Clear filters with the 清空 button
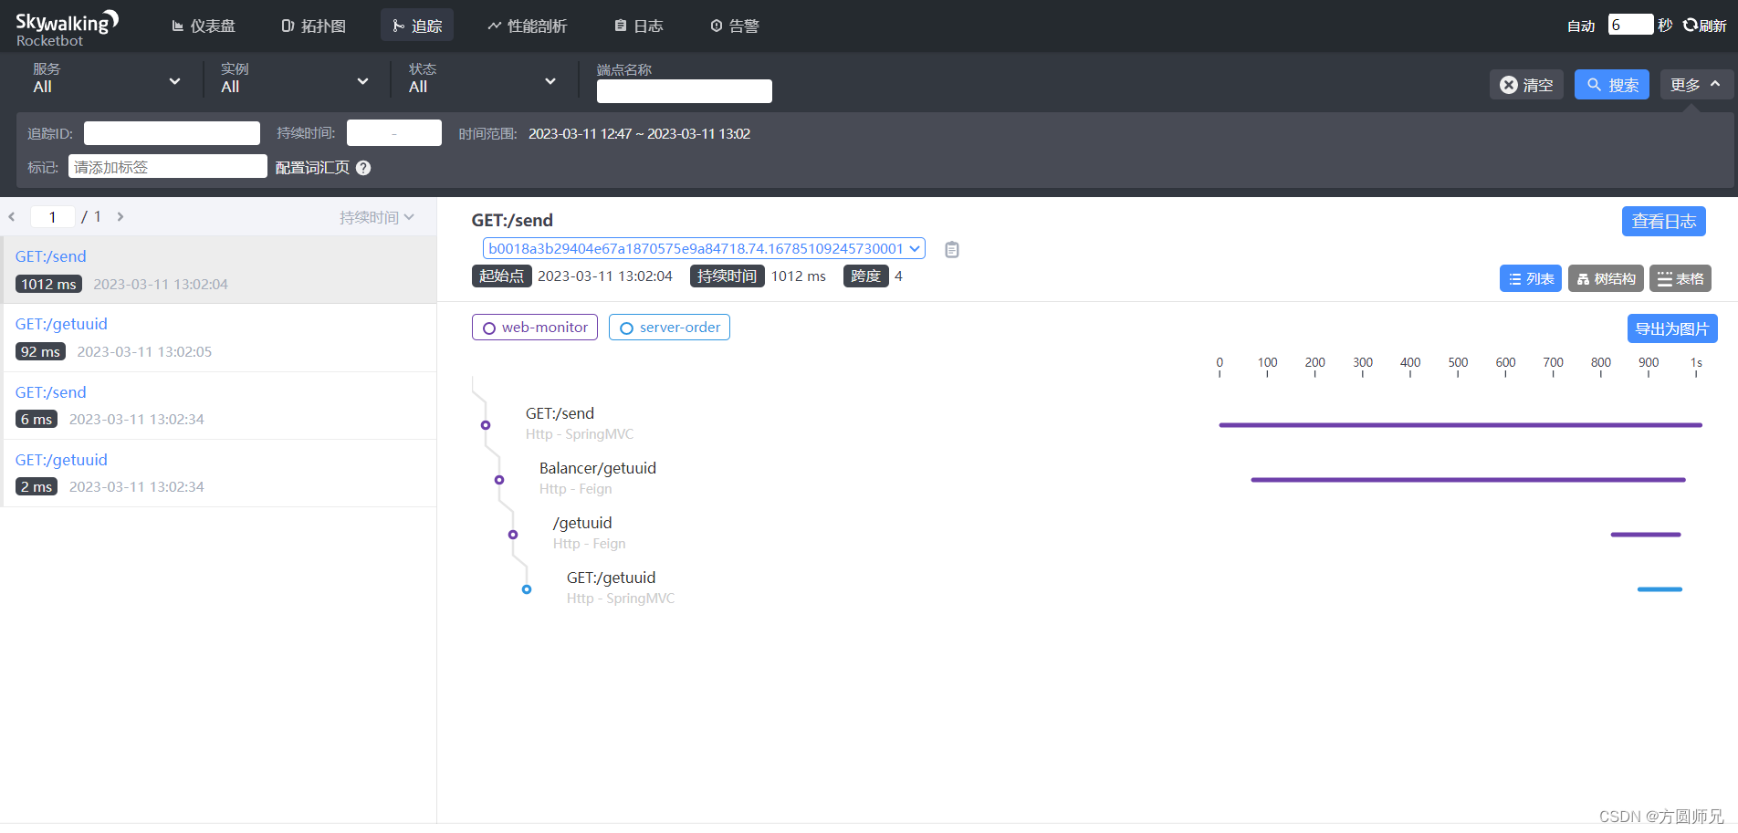The height and width of the screenshot is (833, 1738). [x=1526, y=85]
